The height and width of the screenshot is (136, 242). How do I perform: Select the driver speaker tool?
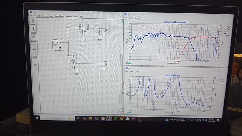(34, 46)
